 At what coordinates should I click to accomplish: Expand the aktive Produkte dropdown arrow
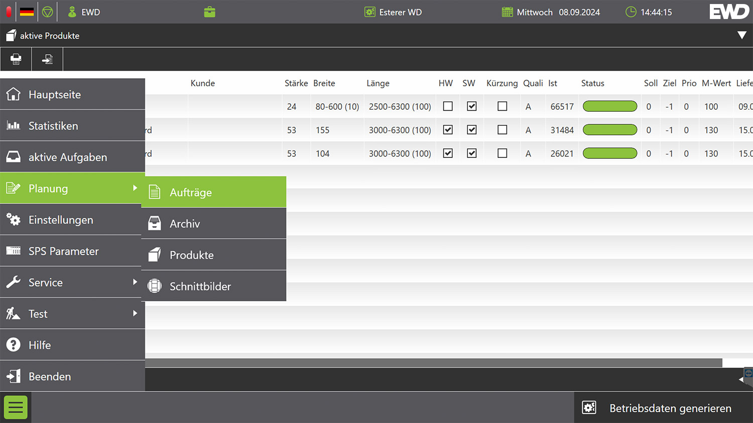[741, 35]
